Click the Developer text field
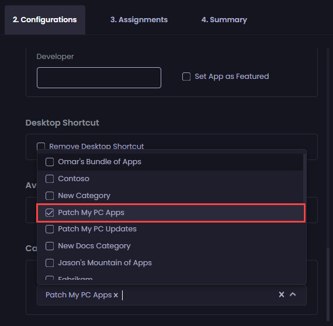The width and height of the screenshot is (333, 326). (x=99, y=78)
